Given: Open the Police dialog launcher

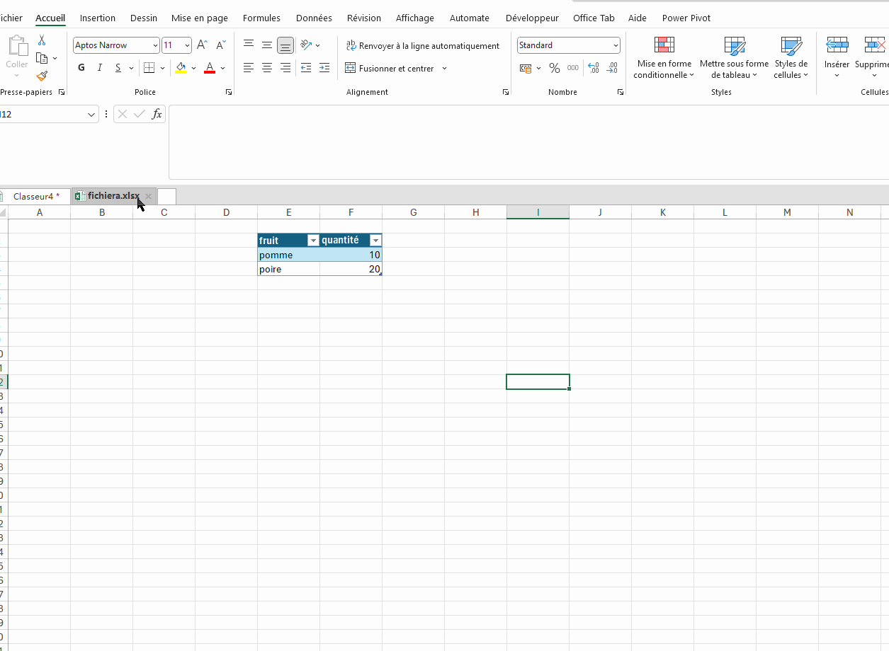Looking at the screenshot, I should pyautogui.click(x=229, y=92).
